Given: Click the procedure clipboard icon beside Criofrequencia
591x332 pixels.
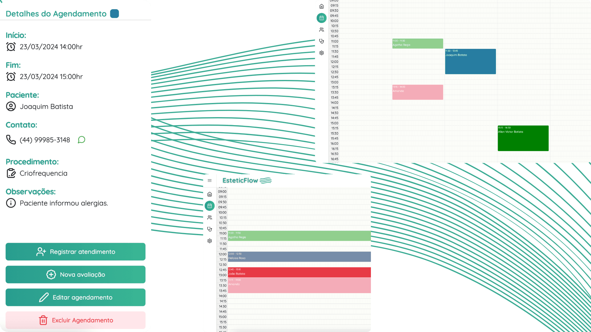Looking at the screenshot, I should click(11, 173).
